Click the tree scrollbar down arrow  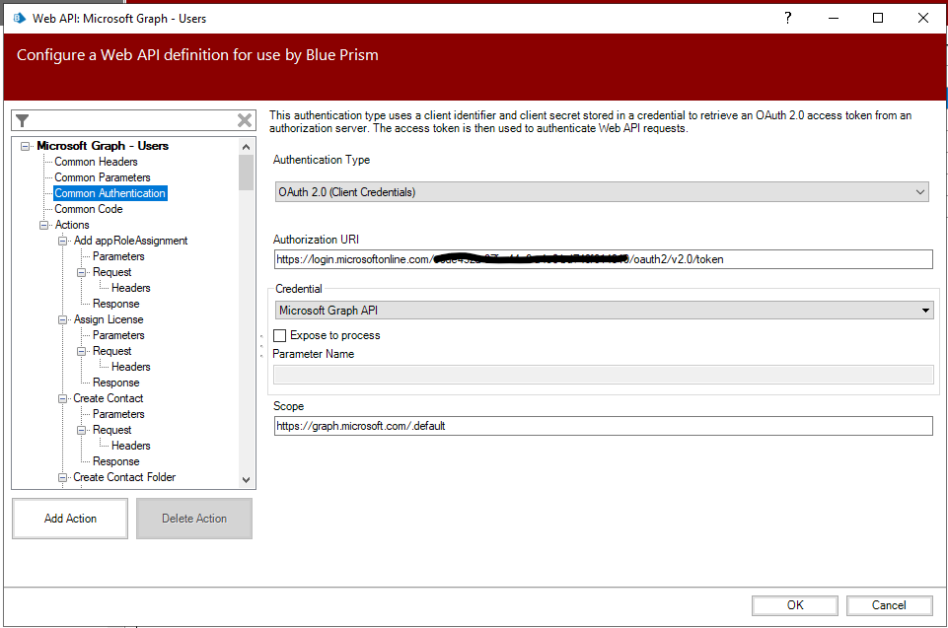point(247,479)
